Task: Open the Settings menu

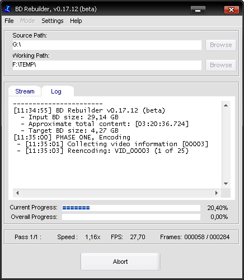Action: 53,21
